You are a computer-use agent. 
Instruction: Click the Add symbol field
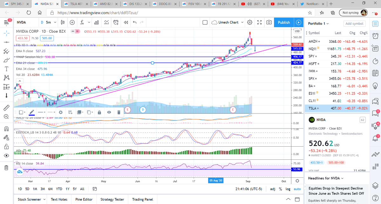point(354,23)
